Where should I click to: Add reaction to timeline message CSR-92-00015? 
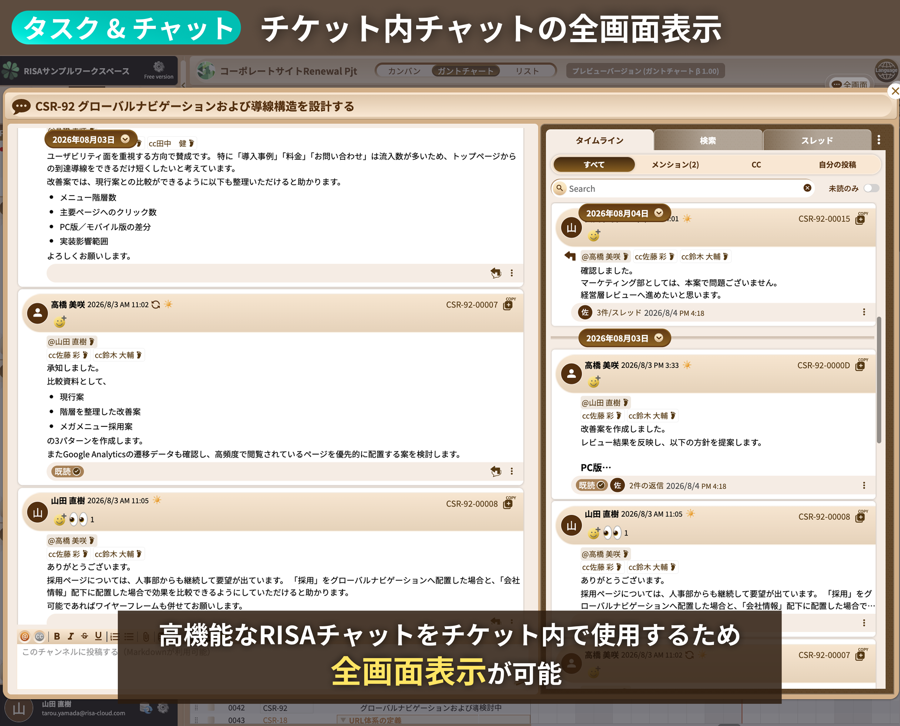point(594,235)
